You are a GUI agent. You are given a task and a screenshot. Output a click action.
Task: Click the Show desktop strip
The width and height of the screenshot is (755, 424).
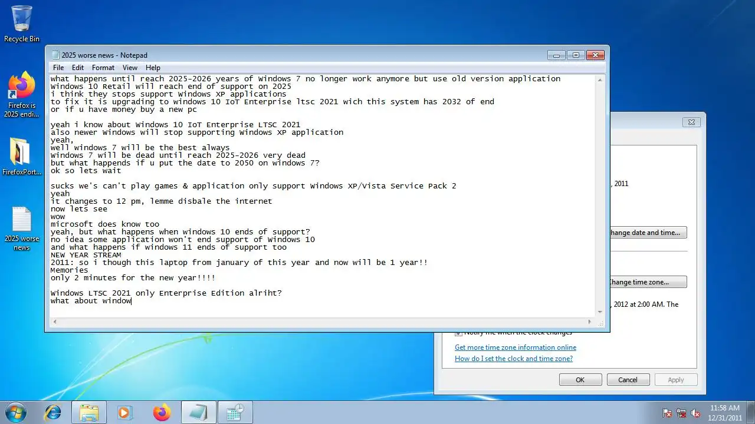click(751, 412)
